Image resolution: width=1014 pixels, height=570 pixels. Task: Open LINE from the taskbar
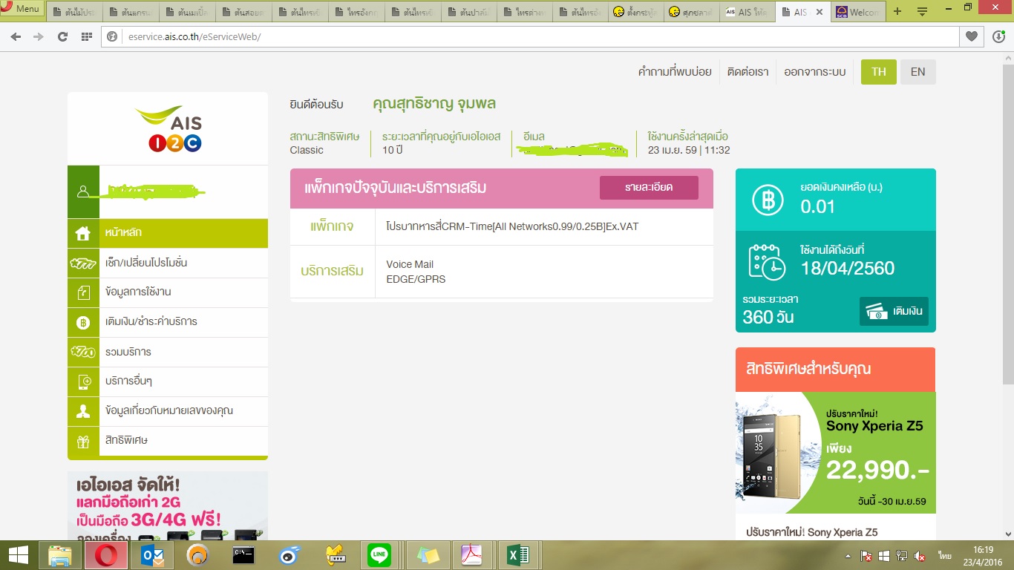[379, 555]
